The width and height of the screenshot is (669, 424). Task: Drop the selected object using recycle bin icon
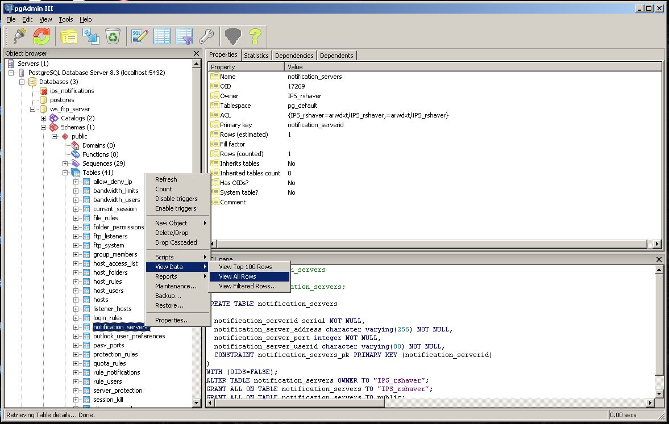(x=113, y=36)
